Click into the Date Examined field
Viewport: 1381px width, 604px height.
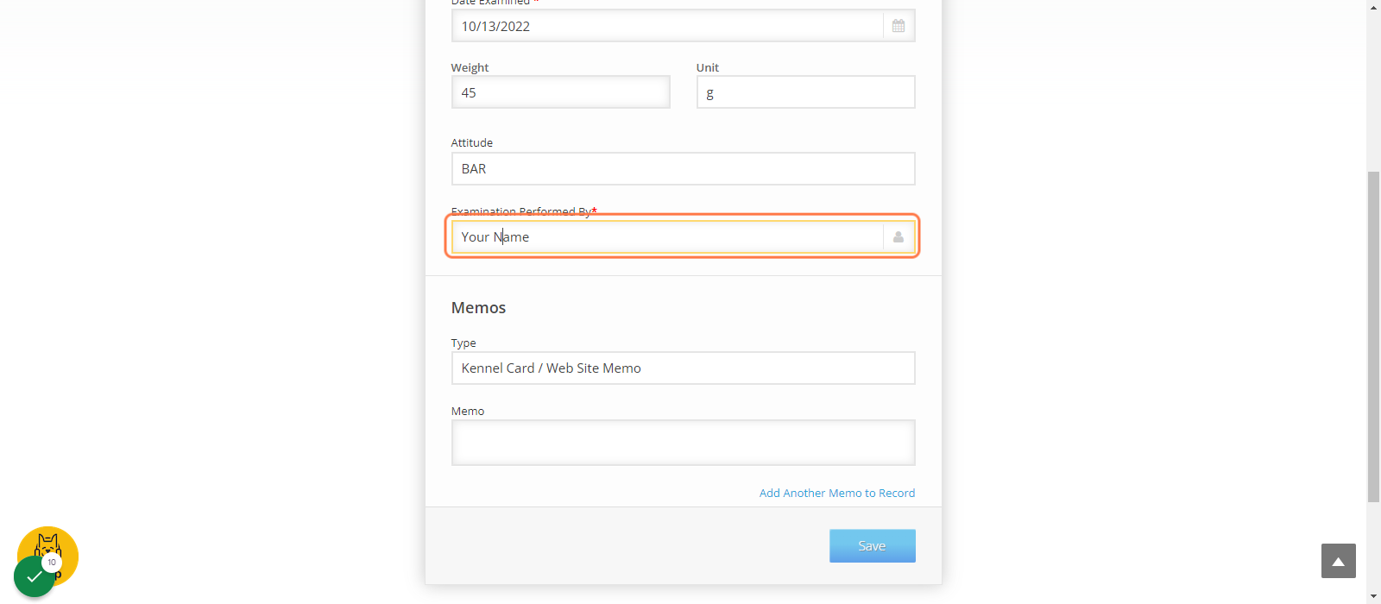pos(667,26)
